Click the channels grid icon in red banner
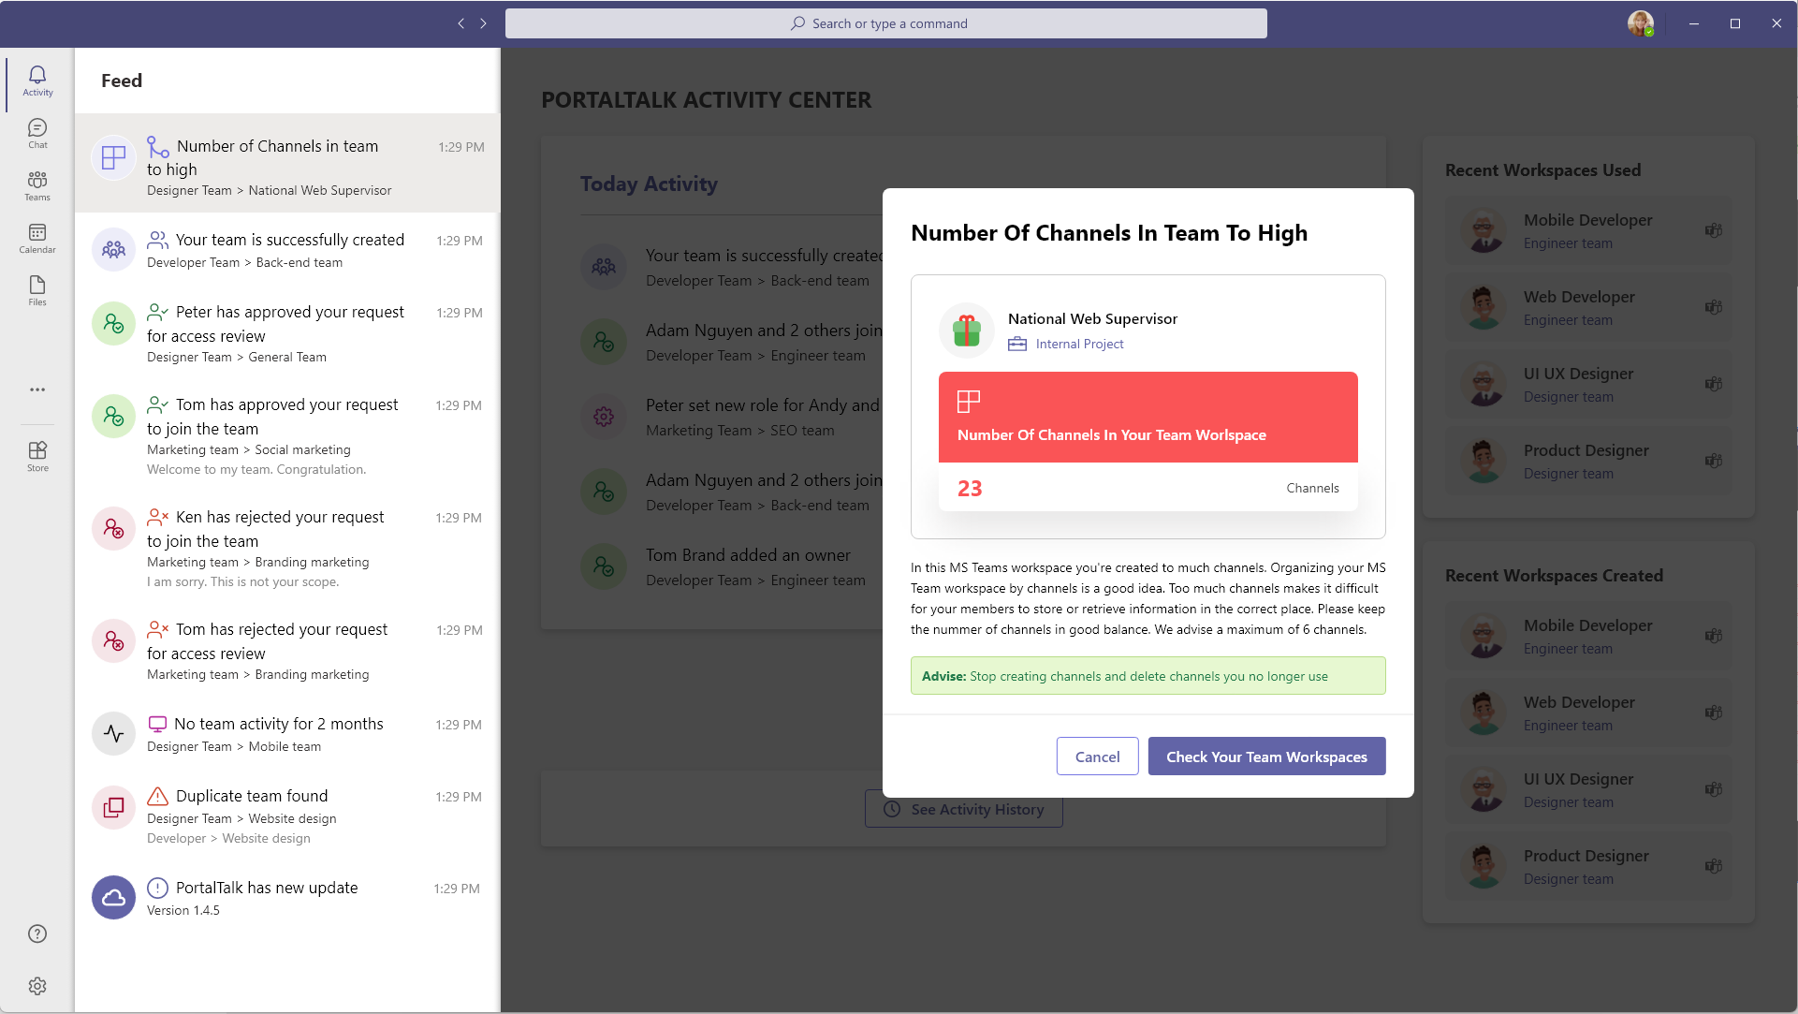 click(x=968, y=402)
